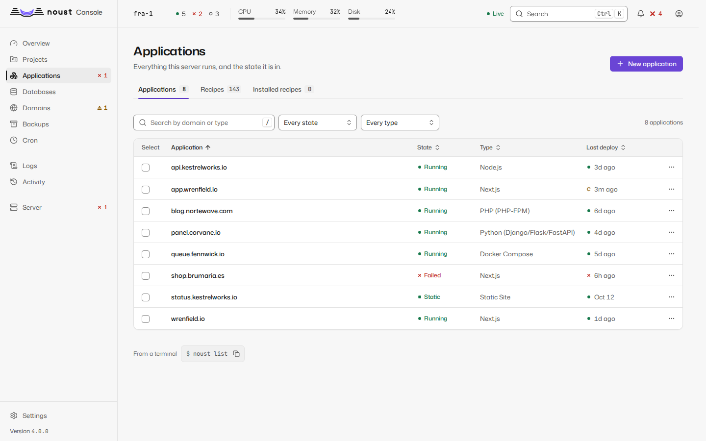Open notifications bell icon

click(640, 14)
